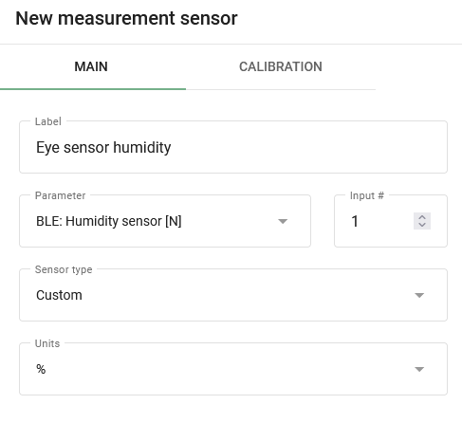462x423 pixels.
Task: Click the green underline below the MAIN tab
Action: tap(93, 89)
